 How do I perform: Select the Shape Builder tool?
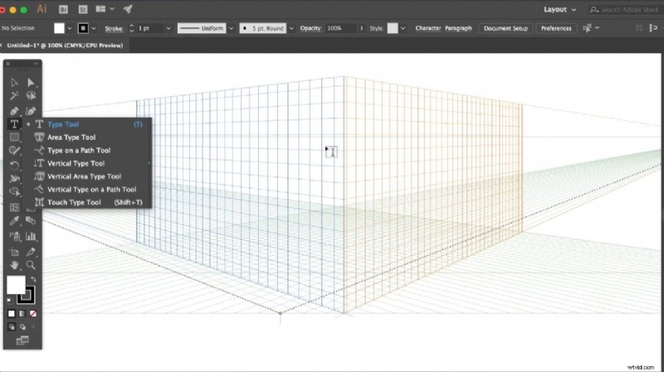(x=14, y=192)
